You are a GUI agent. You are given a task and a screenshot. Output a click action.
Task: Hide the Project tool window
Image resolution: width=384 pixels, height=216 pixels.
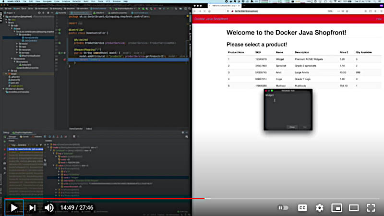tap(52, 13)
